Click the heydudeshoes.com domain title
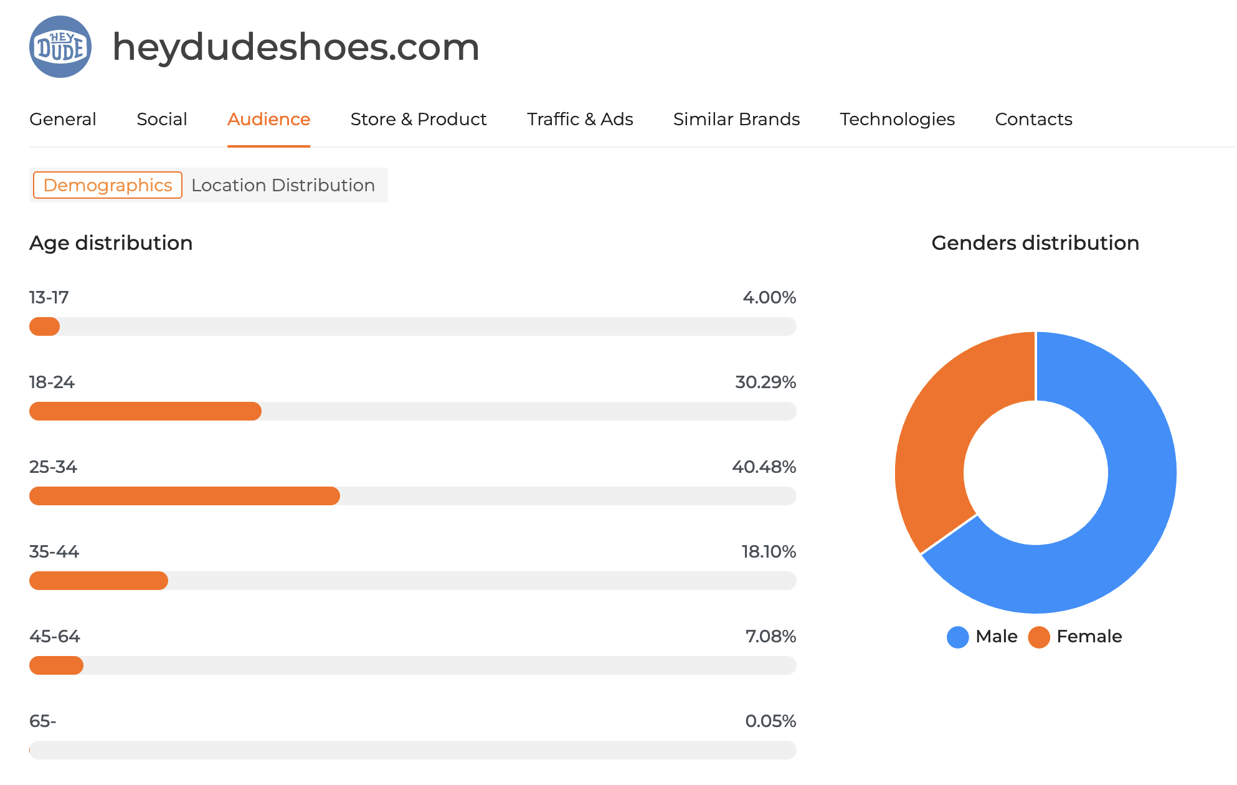 point(296,47)
